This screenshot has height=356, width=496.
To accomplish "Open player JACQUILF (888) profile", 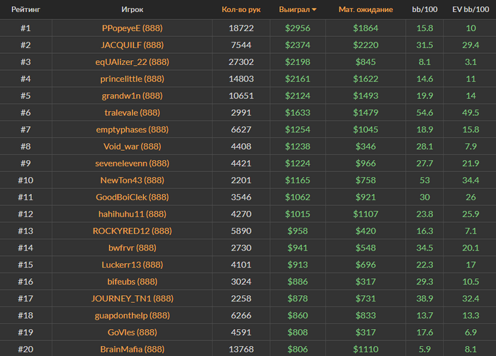I will [x=132, y=45].
